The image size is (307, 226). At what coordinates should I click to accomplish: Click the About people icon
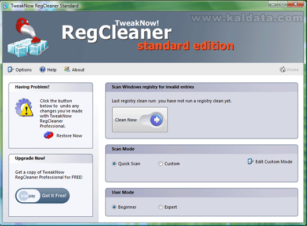pos(67,69)
